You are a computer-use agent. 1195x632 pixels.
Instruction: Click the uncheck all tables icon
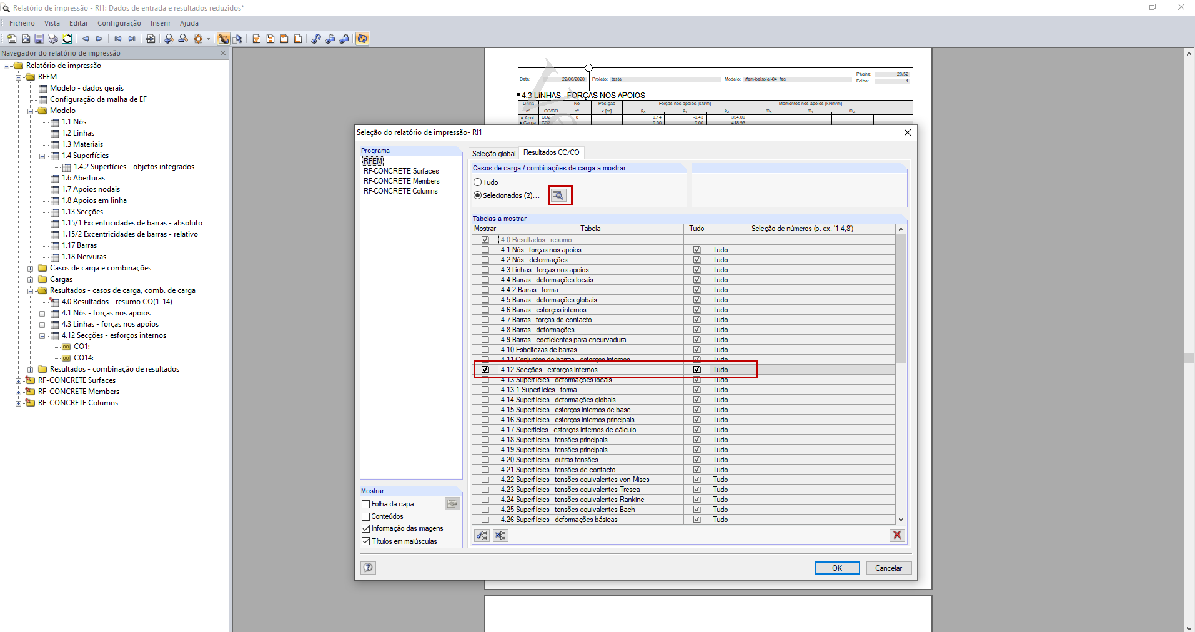click(500, 535)
